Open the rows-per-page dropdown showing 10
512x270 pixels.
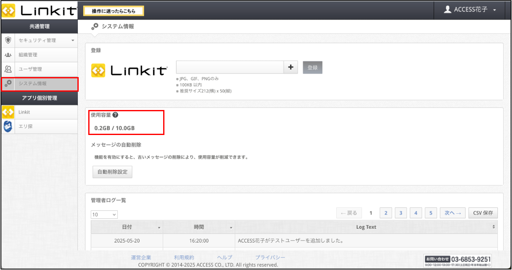point(104,215)
